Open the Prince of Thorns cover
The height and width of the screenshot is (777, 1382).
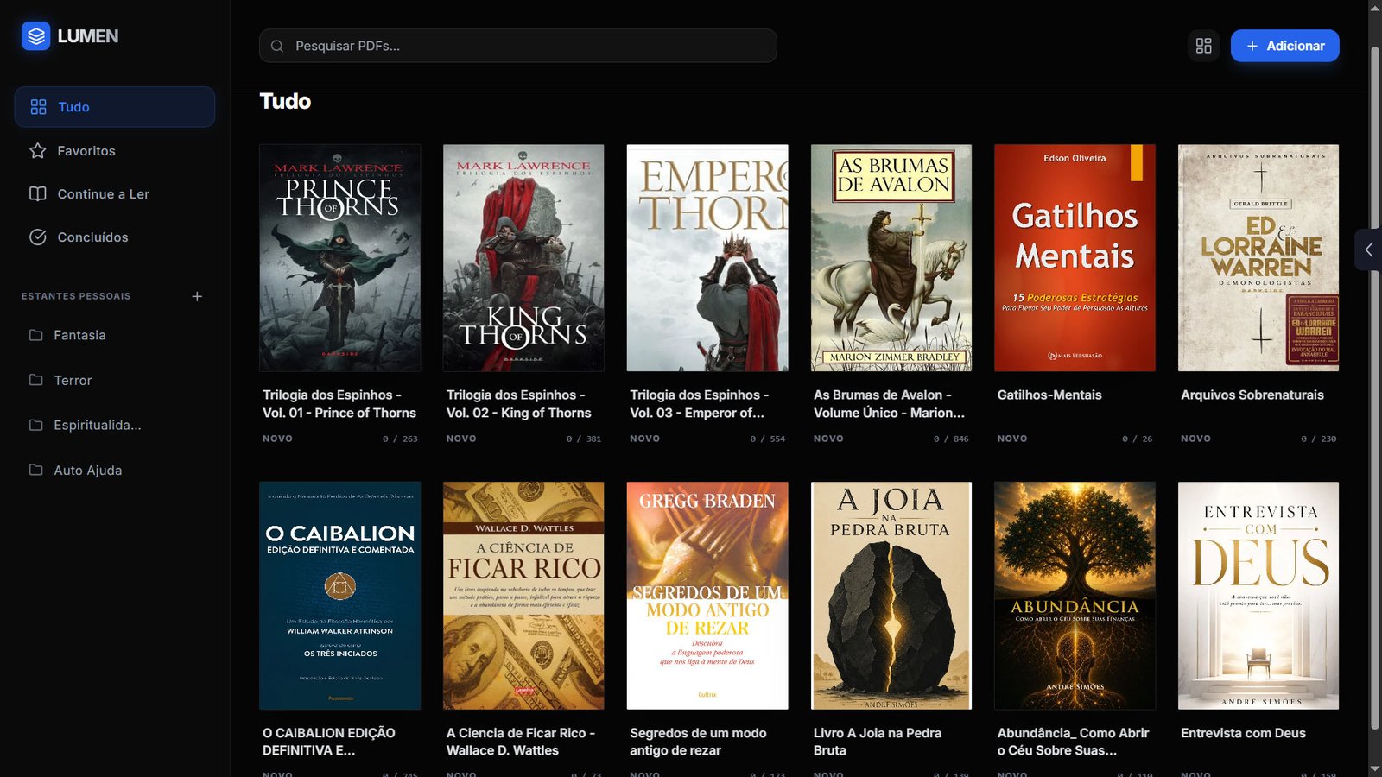340,258
